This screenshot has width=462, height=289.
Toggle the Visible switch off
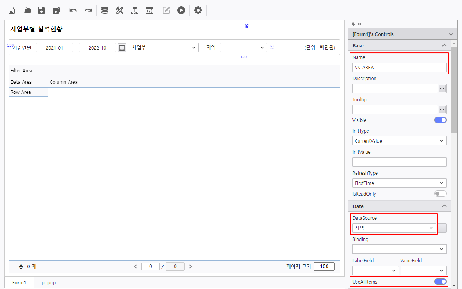tap(440, 120)
